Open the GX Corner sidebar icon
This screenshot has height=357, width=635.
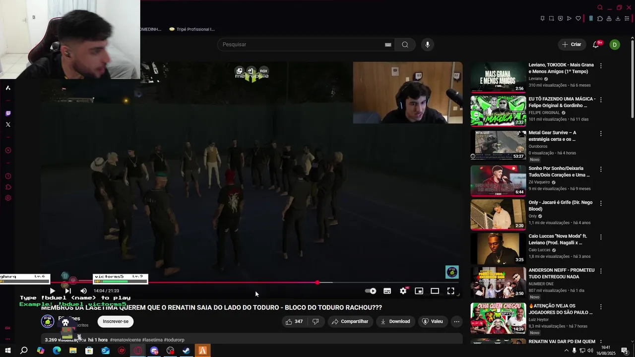(8, 328)
